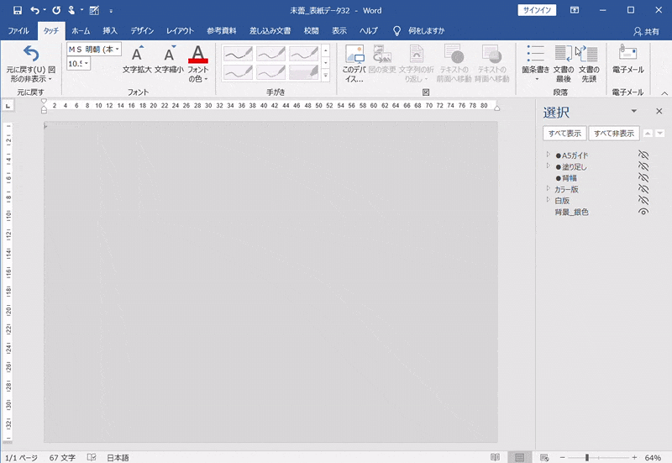Expand the ●塗り足し group
This screenshot has height=463, width=672.
point(549,166)
